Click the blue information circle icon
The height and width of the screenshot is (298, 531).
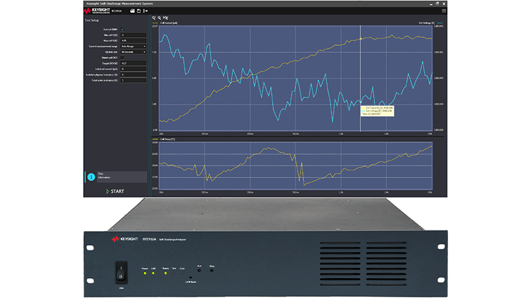click(91, 177)
